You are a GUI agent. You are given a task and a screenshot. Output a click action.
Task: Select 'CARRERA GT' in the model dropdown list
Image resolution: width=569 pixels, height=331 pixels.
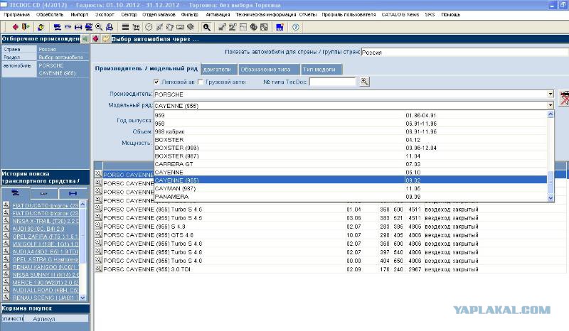tap(351, 164)
